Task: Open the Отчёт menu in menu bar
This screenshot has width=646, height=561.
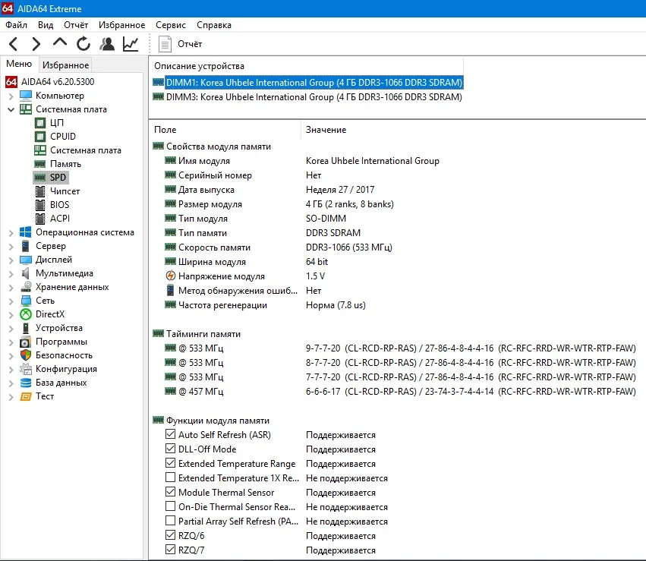Action: tap(76, 25)
